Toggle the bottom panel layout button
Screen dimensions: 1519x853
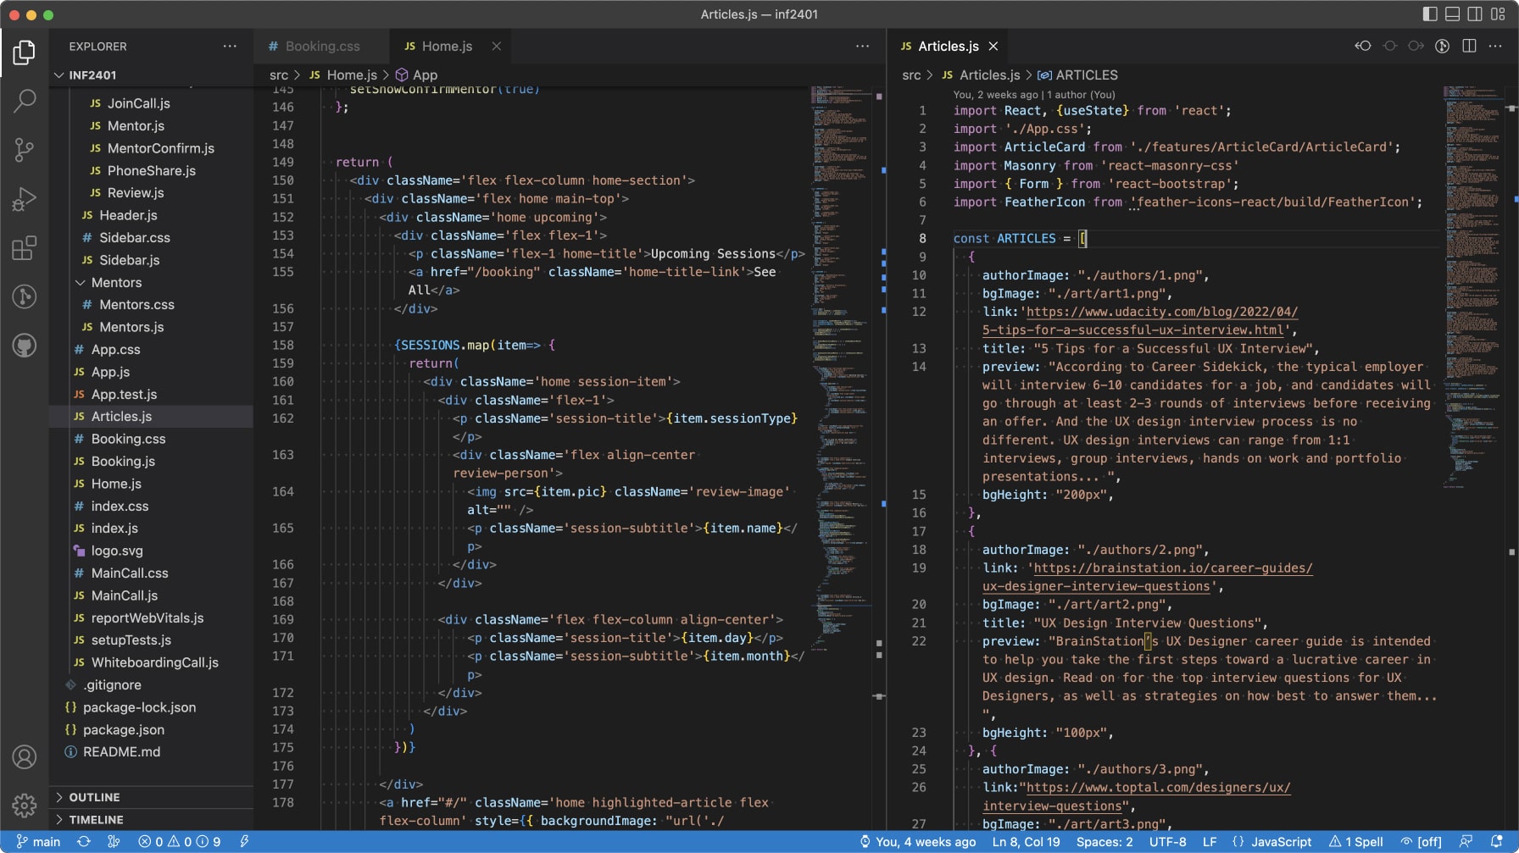[1452, 14]
